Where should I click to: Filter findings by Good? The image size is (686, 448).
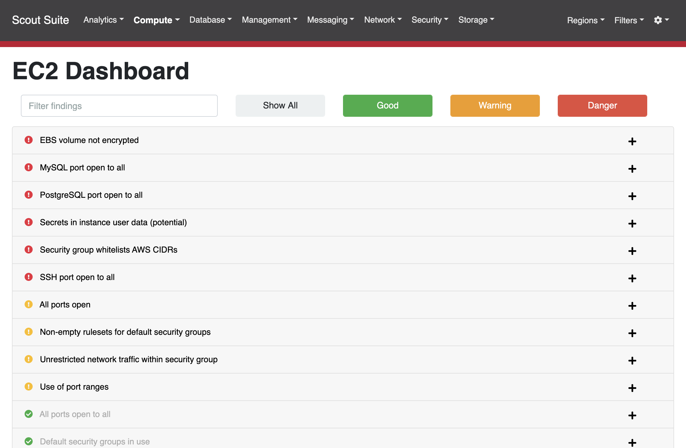pos(387,105)
